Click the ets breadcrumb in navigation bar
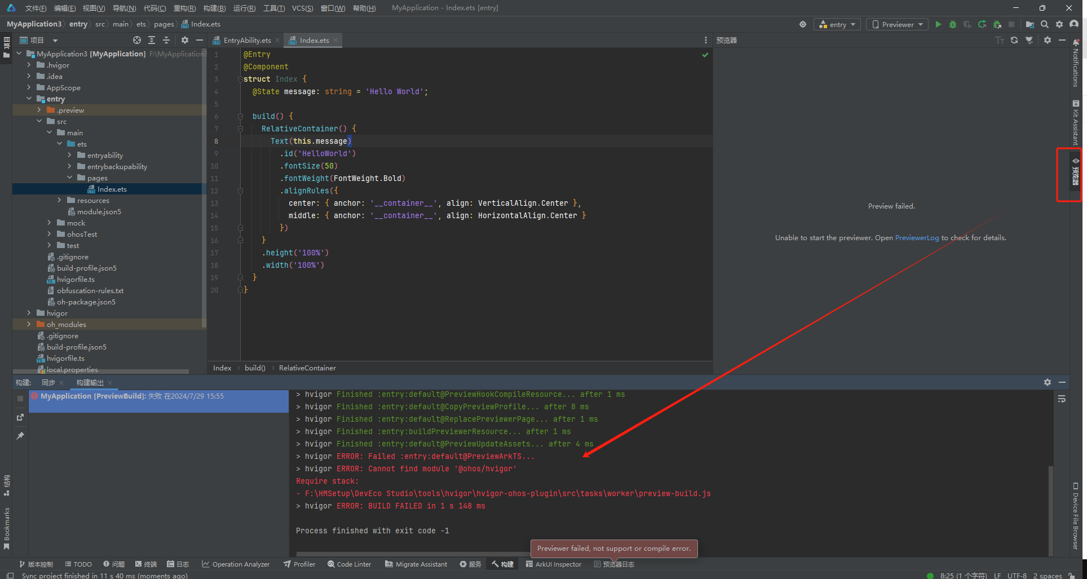The image size is (1087, 579). 141,24
